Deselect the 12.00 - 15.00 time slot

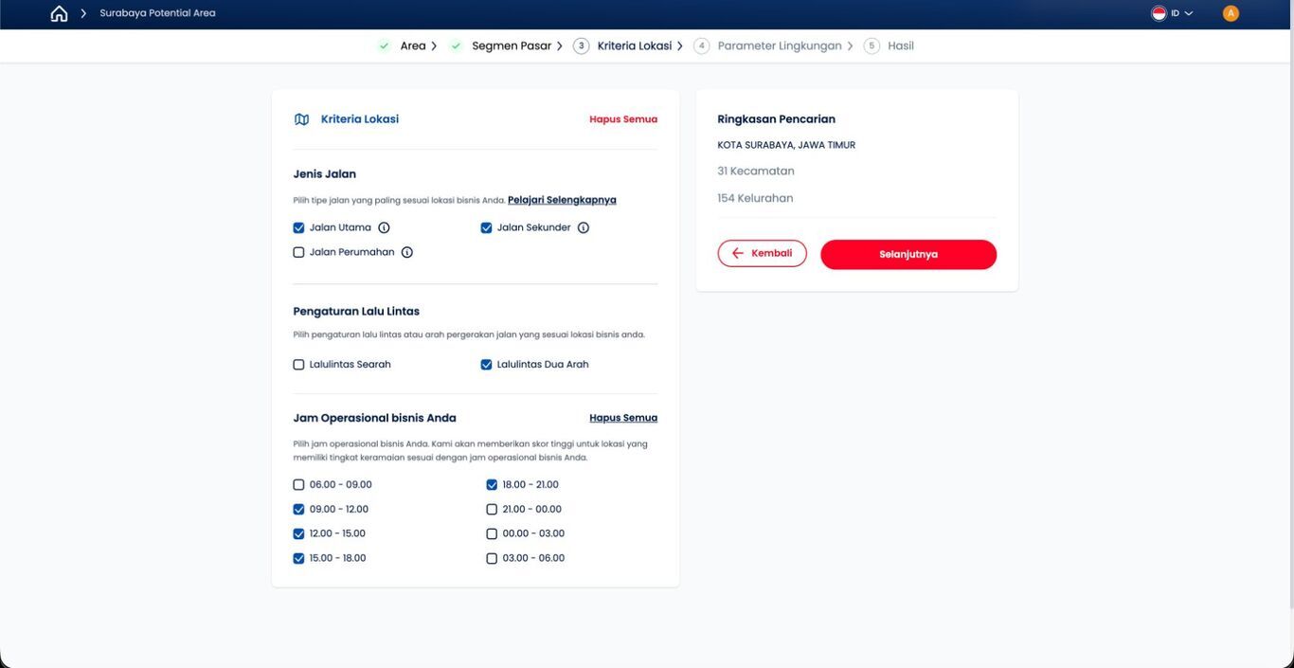pyautogui.click(x=298, y=534)
